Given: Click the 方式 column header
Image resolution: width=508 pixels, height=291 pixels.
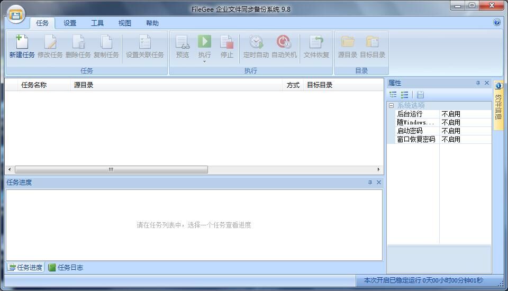Looking at the screenshot, I should (293, 85).
